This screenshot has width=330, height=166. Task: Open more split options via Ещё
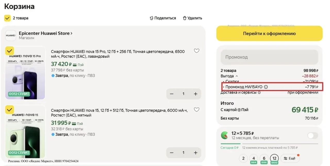pos(290,158)
